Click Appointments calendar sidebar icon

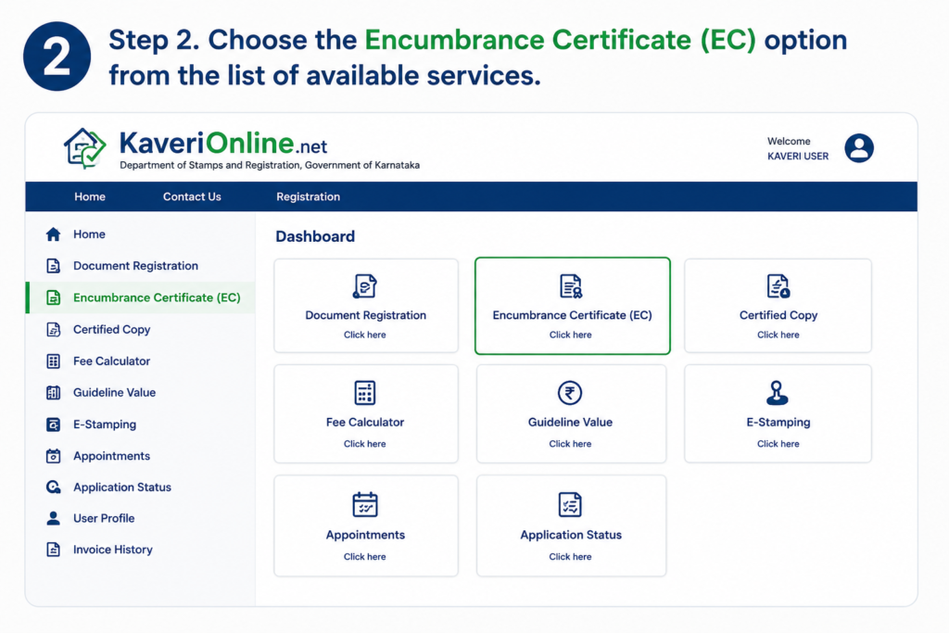[53, 456]
